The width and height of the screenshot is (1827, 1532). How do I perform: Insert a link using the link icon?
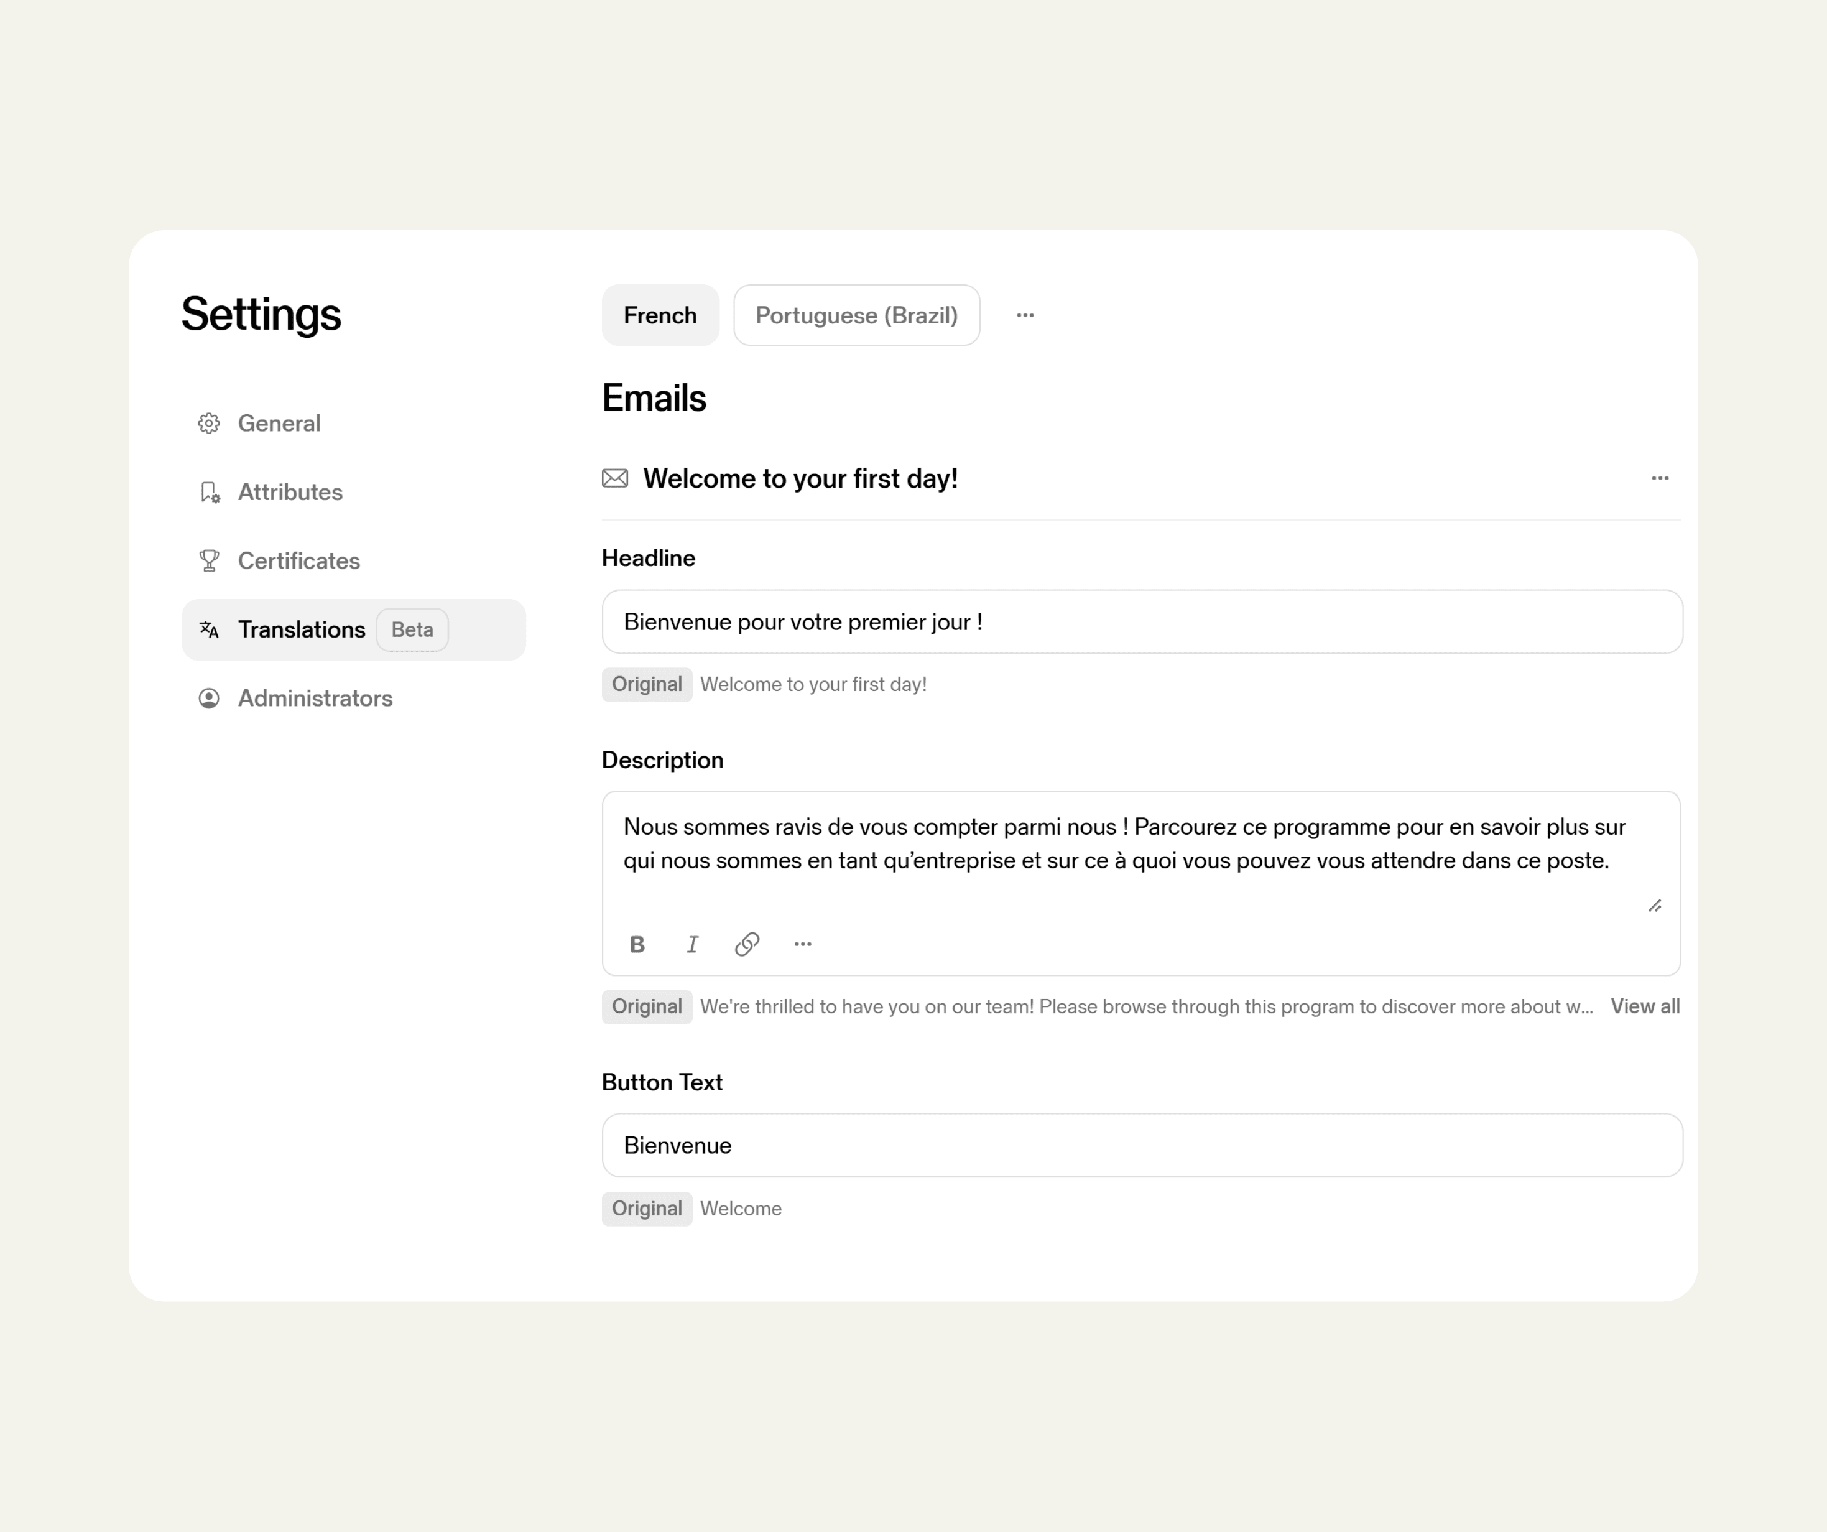[747, 944]
